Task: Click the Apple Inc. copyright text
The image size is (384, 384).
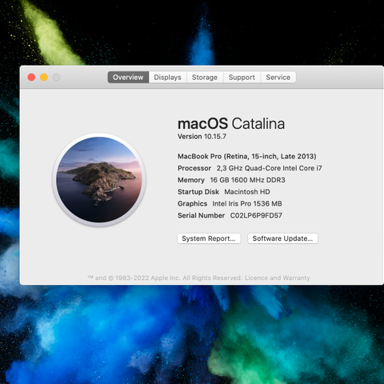Action: tap(165, 278)
